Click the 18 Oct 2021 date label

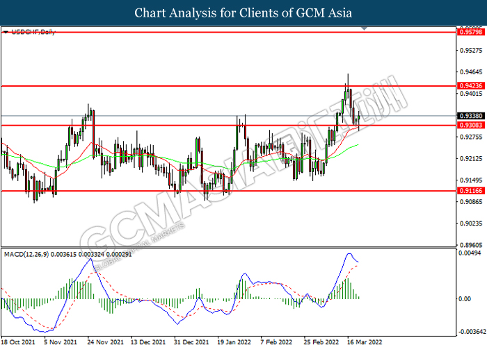(18, 342)
